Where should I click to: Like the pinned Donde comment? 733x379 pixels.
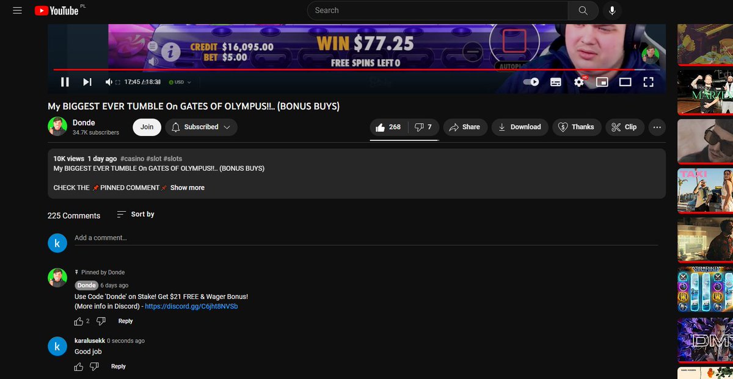(x=78, y=321)
